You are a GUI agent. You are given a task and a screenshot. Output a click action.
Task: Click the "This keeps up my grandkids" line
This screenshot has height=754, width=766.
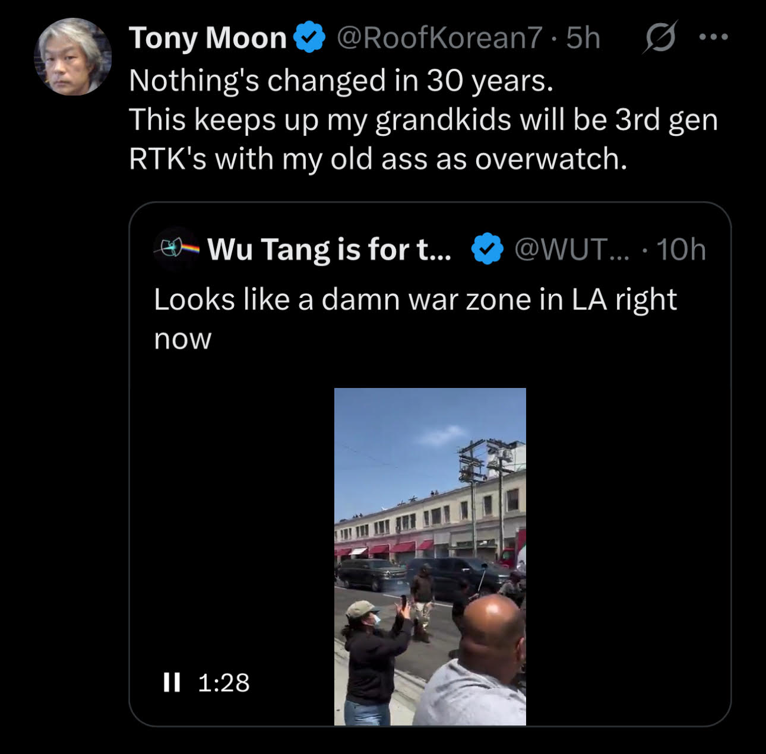tap(423, 119)
